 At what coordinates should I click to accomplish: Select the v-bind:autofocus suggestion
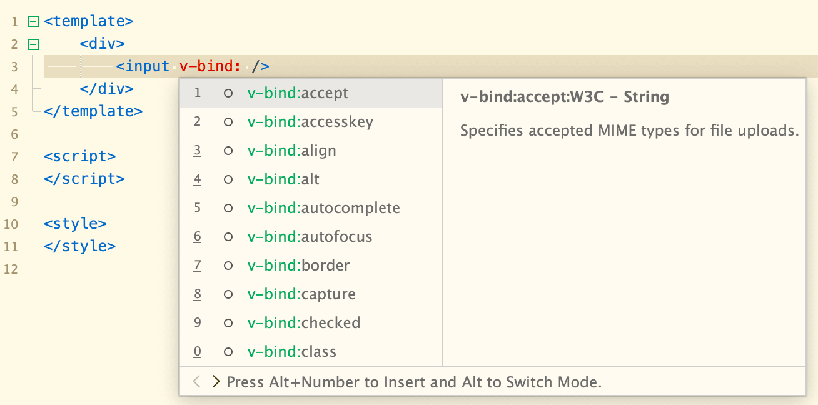[311, 237]
